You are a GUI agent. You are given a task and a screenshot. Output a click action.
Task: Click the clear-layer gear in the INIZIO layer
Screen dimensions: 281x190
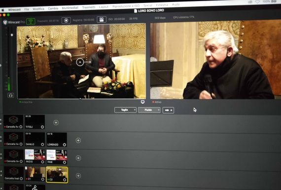tap(21, 161)
